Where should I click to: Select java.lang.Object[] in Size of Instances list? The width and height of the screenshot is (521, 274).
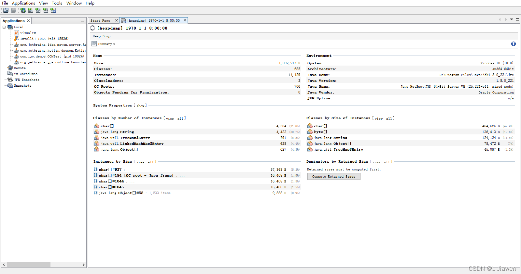[332, 143]
